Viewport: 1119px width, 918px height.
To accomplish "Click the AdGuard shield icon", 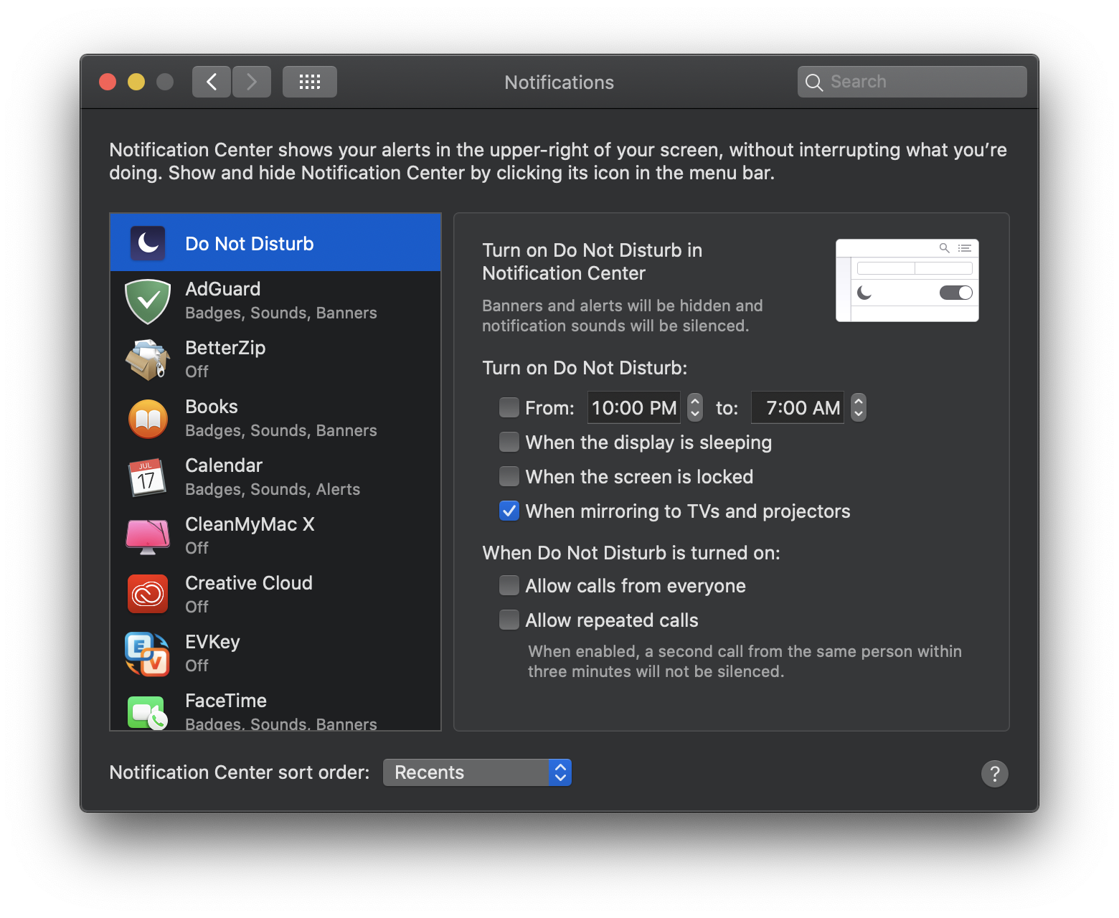I will [x=147, y=301].
